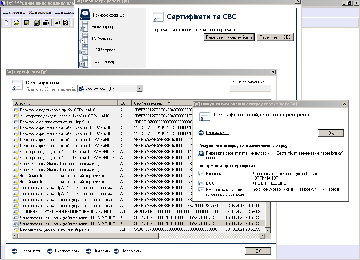Click the Переглянути сертифікати button

229,38
